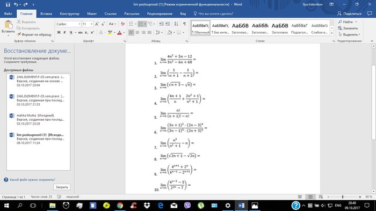Justify the paragraph
This screenshot has height=211, width=376.
[x=149, y=32]
